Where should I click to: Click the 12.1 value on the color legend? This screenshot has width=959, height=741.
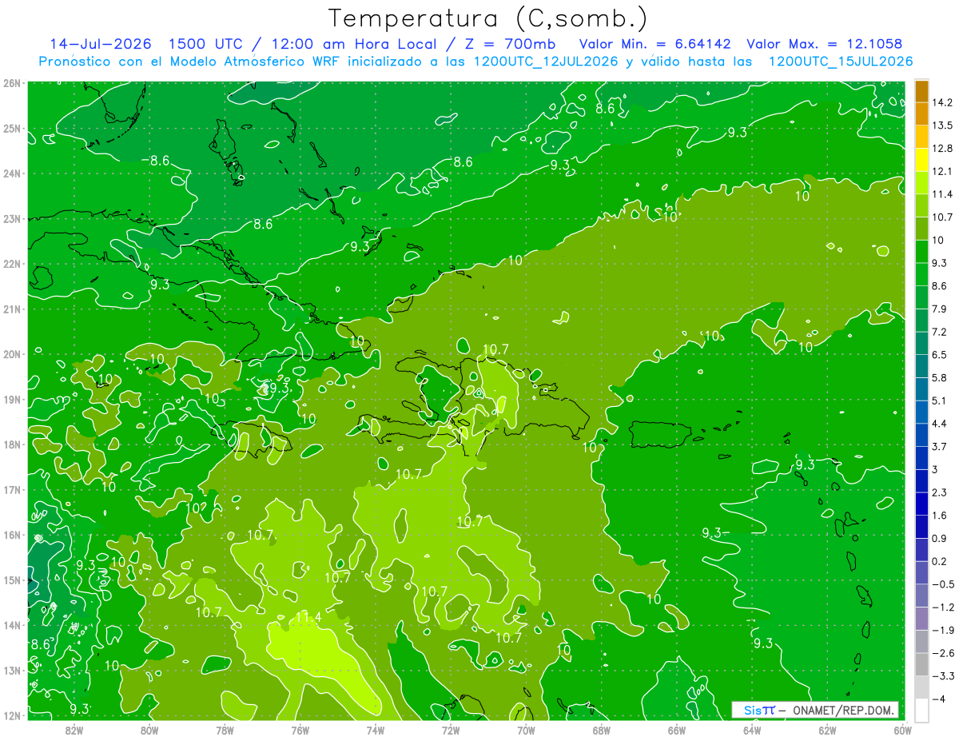pos(941,171)
